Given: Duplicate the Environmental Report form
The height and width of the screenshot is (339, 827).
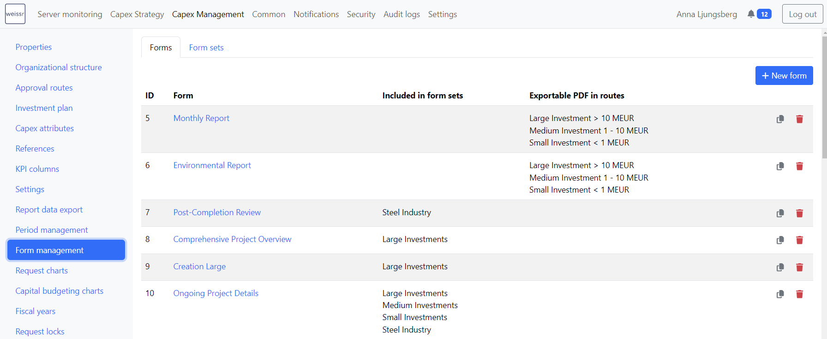Looking at the screenshot, I should [x=780, y=166].
